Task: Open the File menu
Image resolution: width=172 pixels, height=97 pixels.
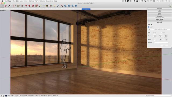Action: [13, 1]
